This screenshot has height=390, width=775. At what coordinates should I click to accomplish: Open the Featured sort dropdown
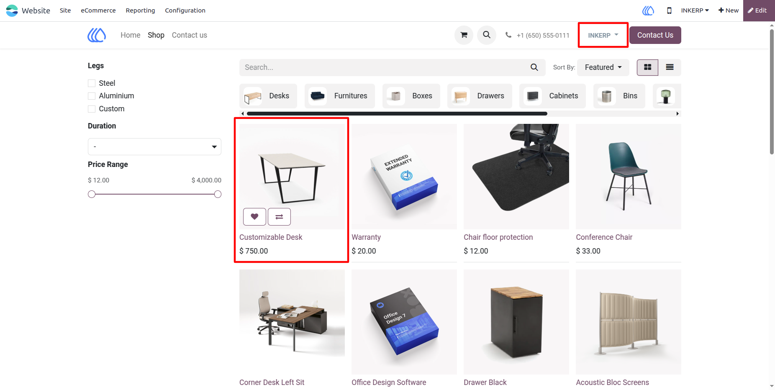[x=603, y=67]
